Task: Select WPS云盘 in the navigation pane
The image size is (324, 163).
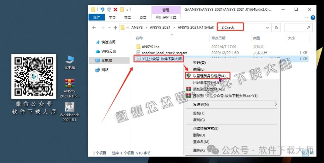Action: tap(106, 51)
